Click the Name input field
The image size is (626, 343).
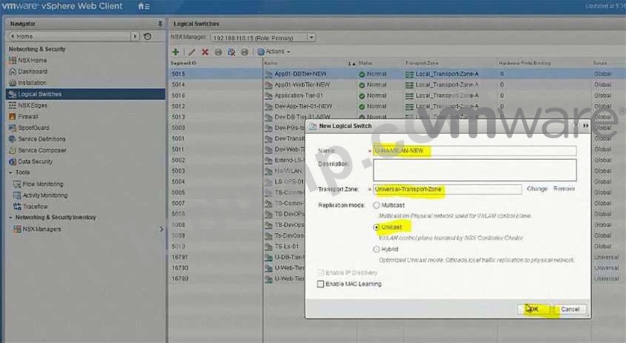475,151
